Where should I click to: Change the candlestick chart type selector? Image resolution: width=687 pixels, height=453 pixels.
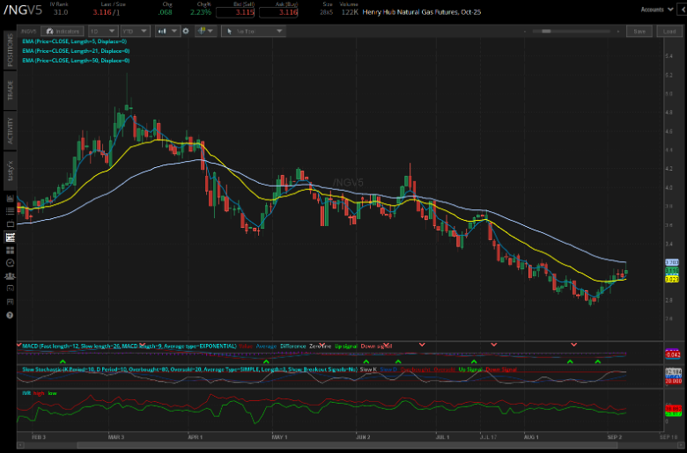[x=166, y=31]
